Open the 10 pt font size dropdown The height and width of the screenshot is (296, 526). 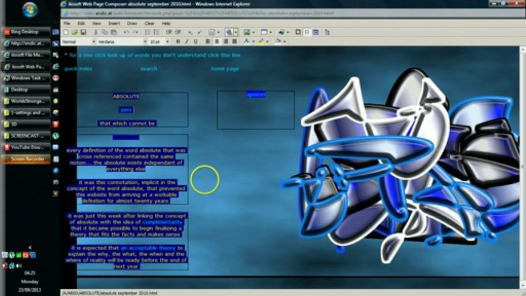pos(168,42)
